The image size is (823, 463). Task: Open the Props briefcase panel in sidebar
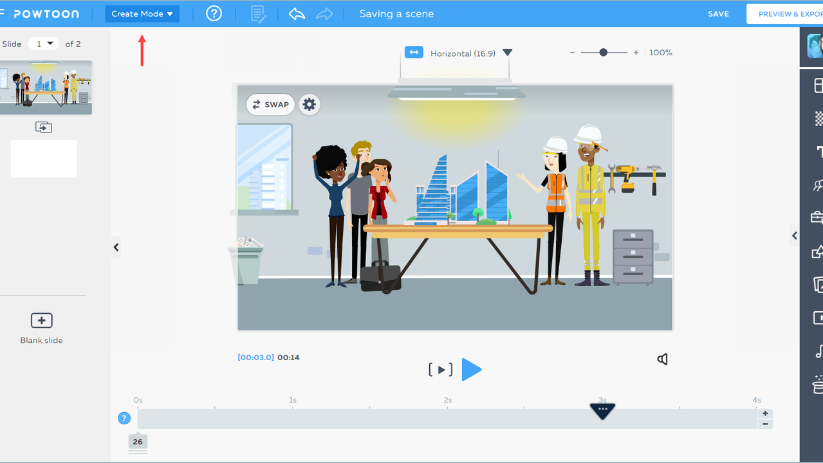pos(817,218)
